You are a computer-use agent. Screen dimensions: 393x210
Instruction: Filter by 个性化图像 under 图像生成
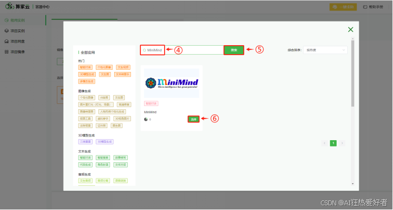(x=86, y=98)
